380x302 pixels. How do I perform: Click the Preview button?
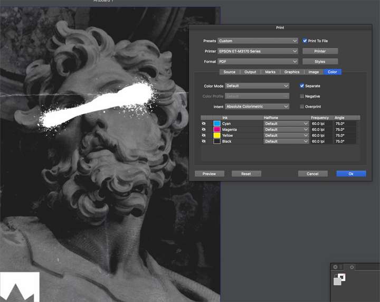pyautogui.click(x=210, y=174)
